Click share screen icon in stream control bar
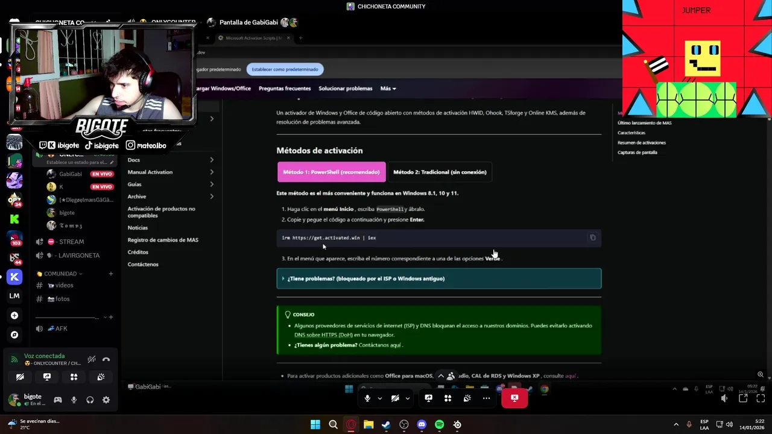772x434 pixels. pyautogui.click(x=428, y=398)
